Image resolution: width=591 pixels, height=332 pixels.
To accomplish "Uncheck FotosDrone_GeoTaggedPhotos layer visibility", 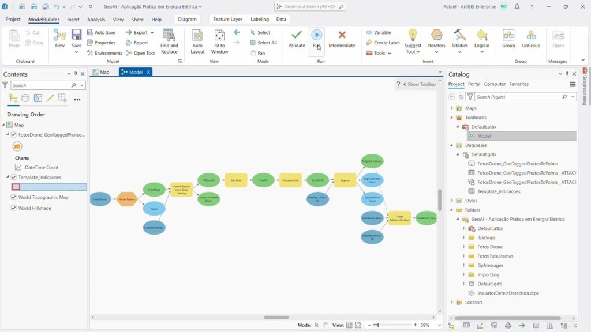I will pos(14,135).
